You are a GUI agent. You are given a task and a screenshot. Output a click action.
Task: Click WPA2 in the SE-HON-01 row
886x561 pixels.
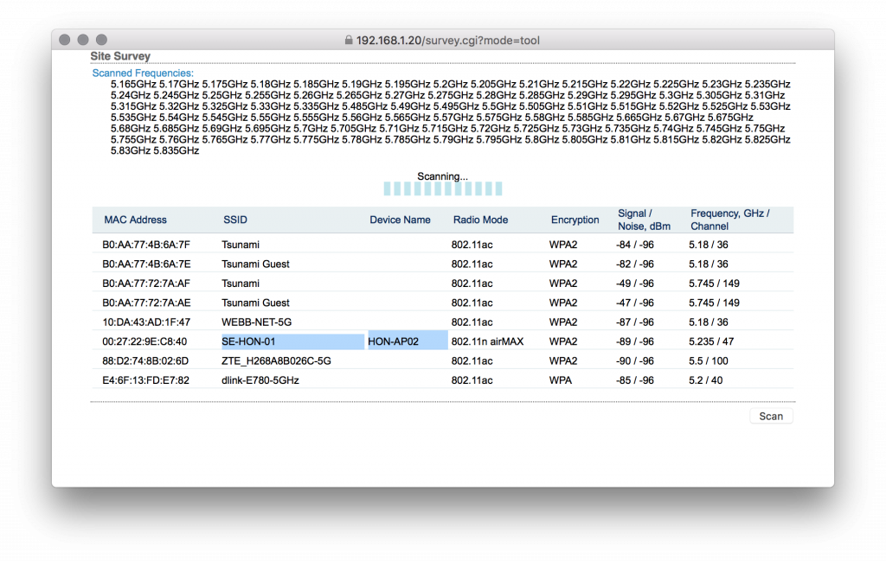(563, 341)
